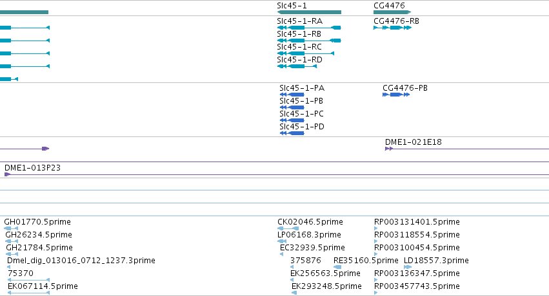Click the DME1-021E18 clone feature
This screenshot has width=549, height=296.
[x=467, y=149]
